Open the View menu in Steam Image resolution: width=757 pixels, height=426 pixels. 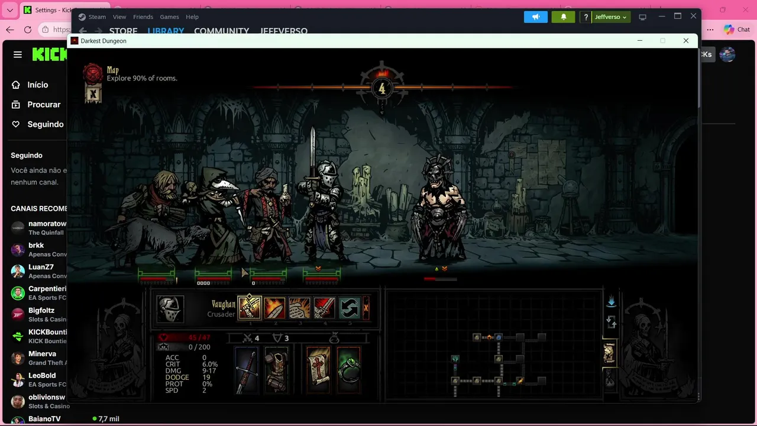point(119,17)
